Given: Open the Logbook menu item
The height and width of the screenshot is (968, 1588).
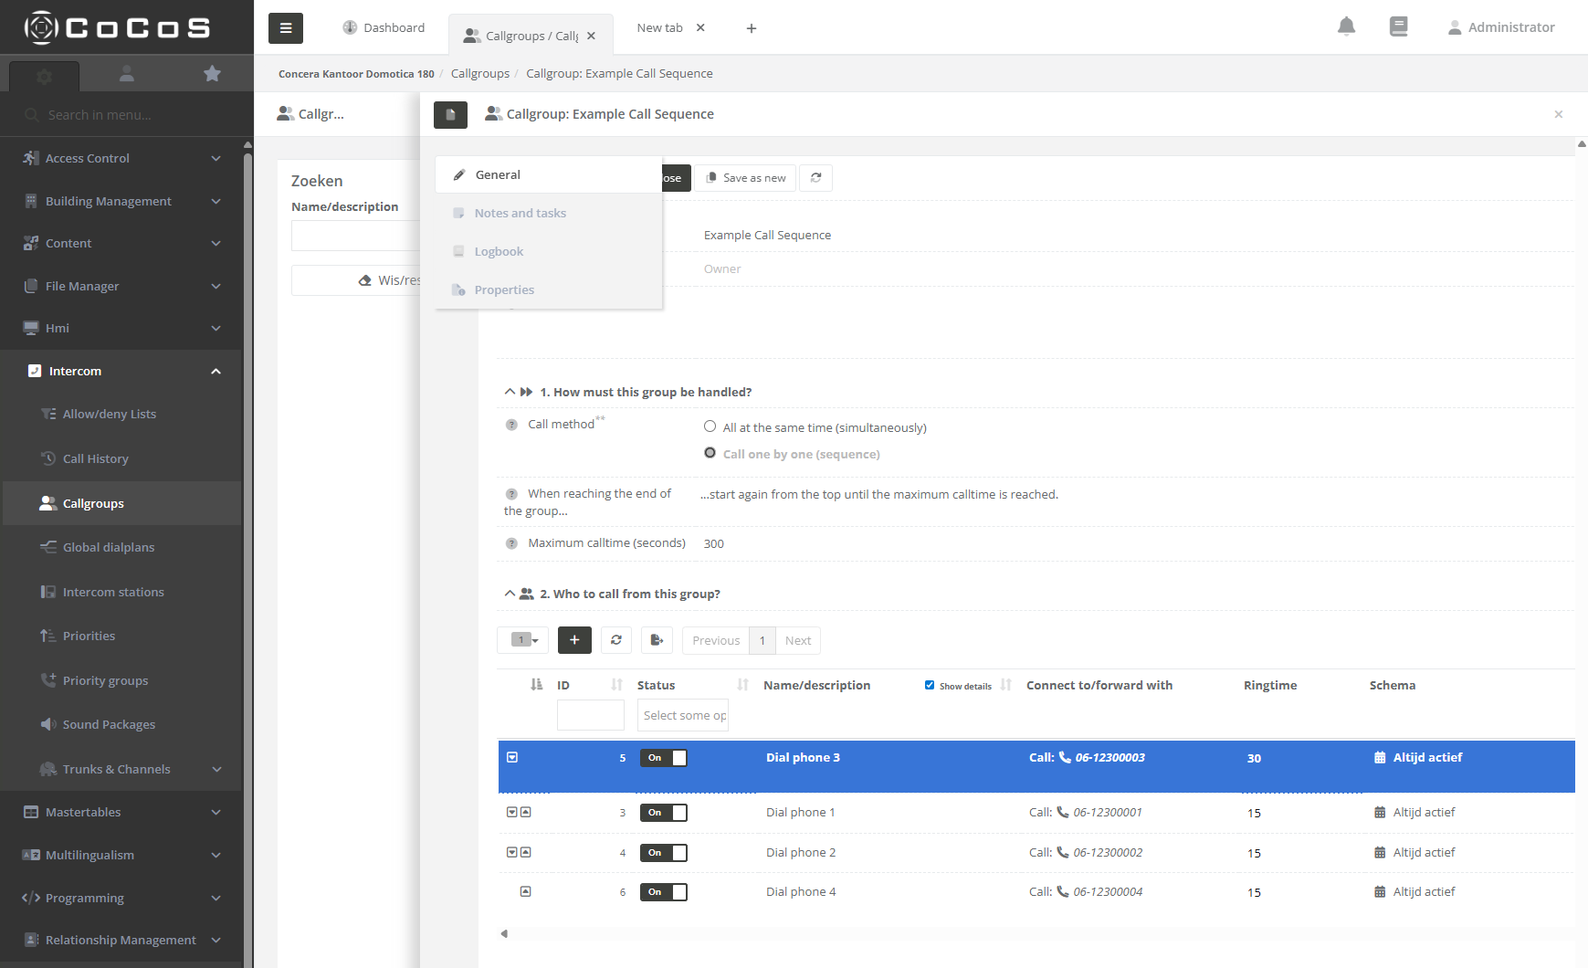Looking at the screenshot, I should coord(499,251).
